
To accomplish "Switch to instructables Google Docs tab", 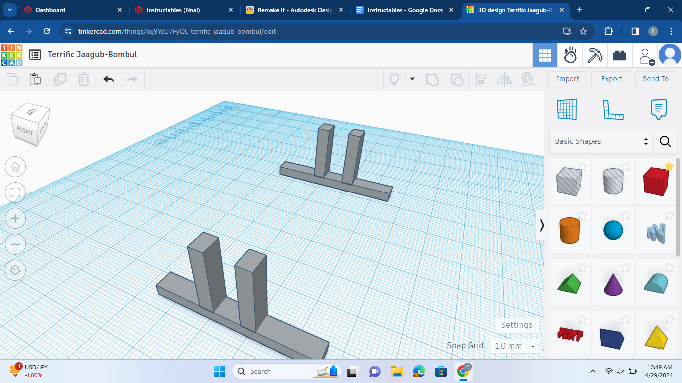I will click(x=405, y=10).
